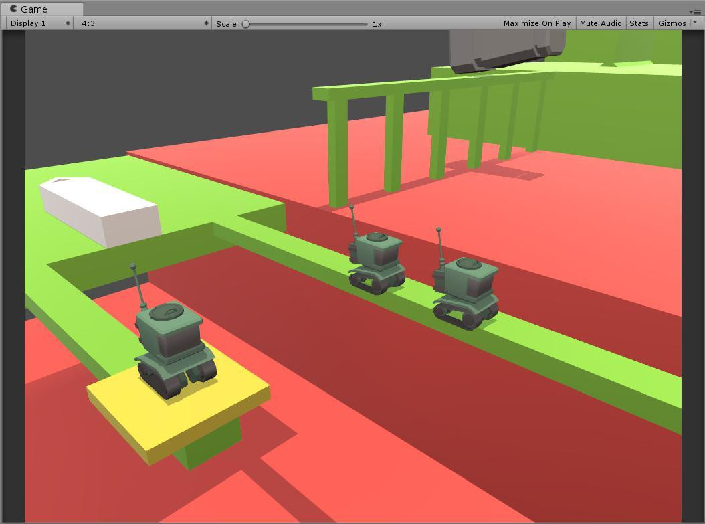
Task: Open the Display 1 dropdown
Action: pyautogui.click(x=40, y=23)
